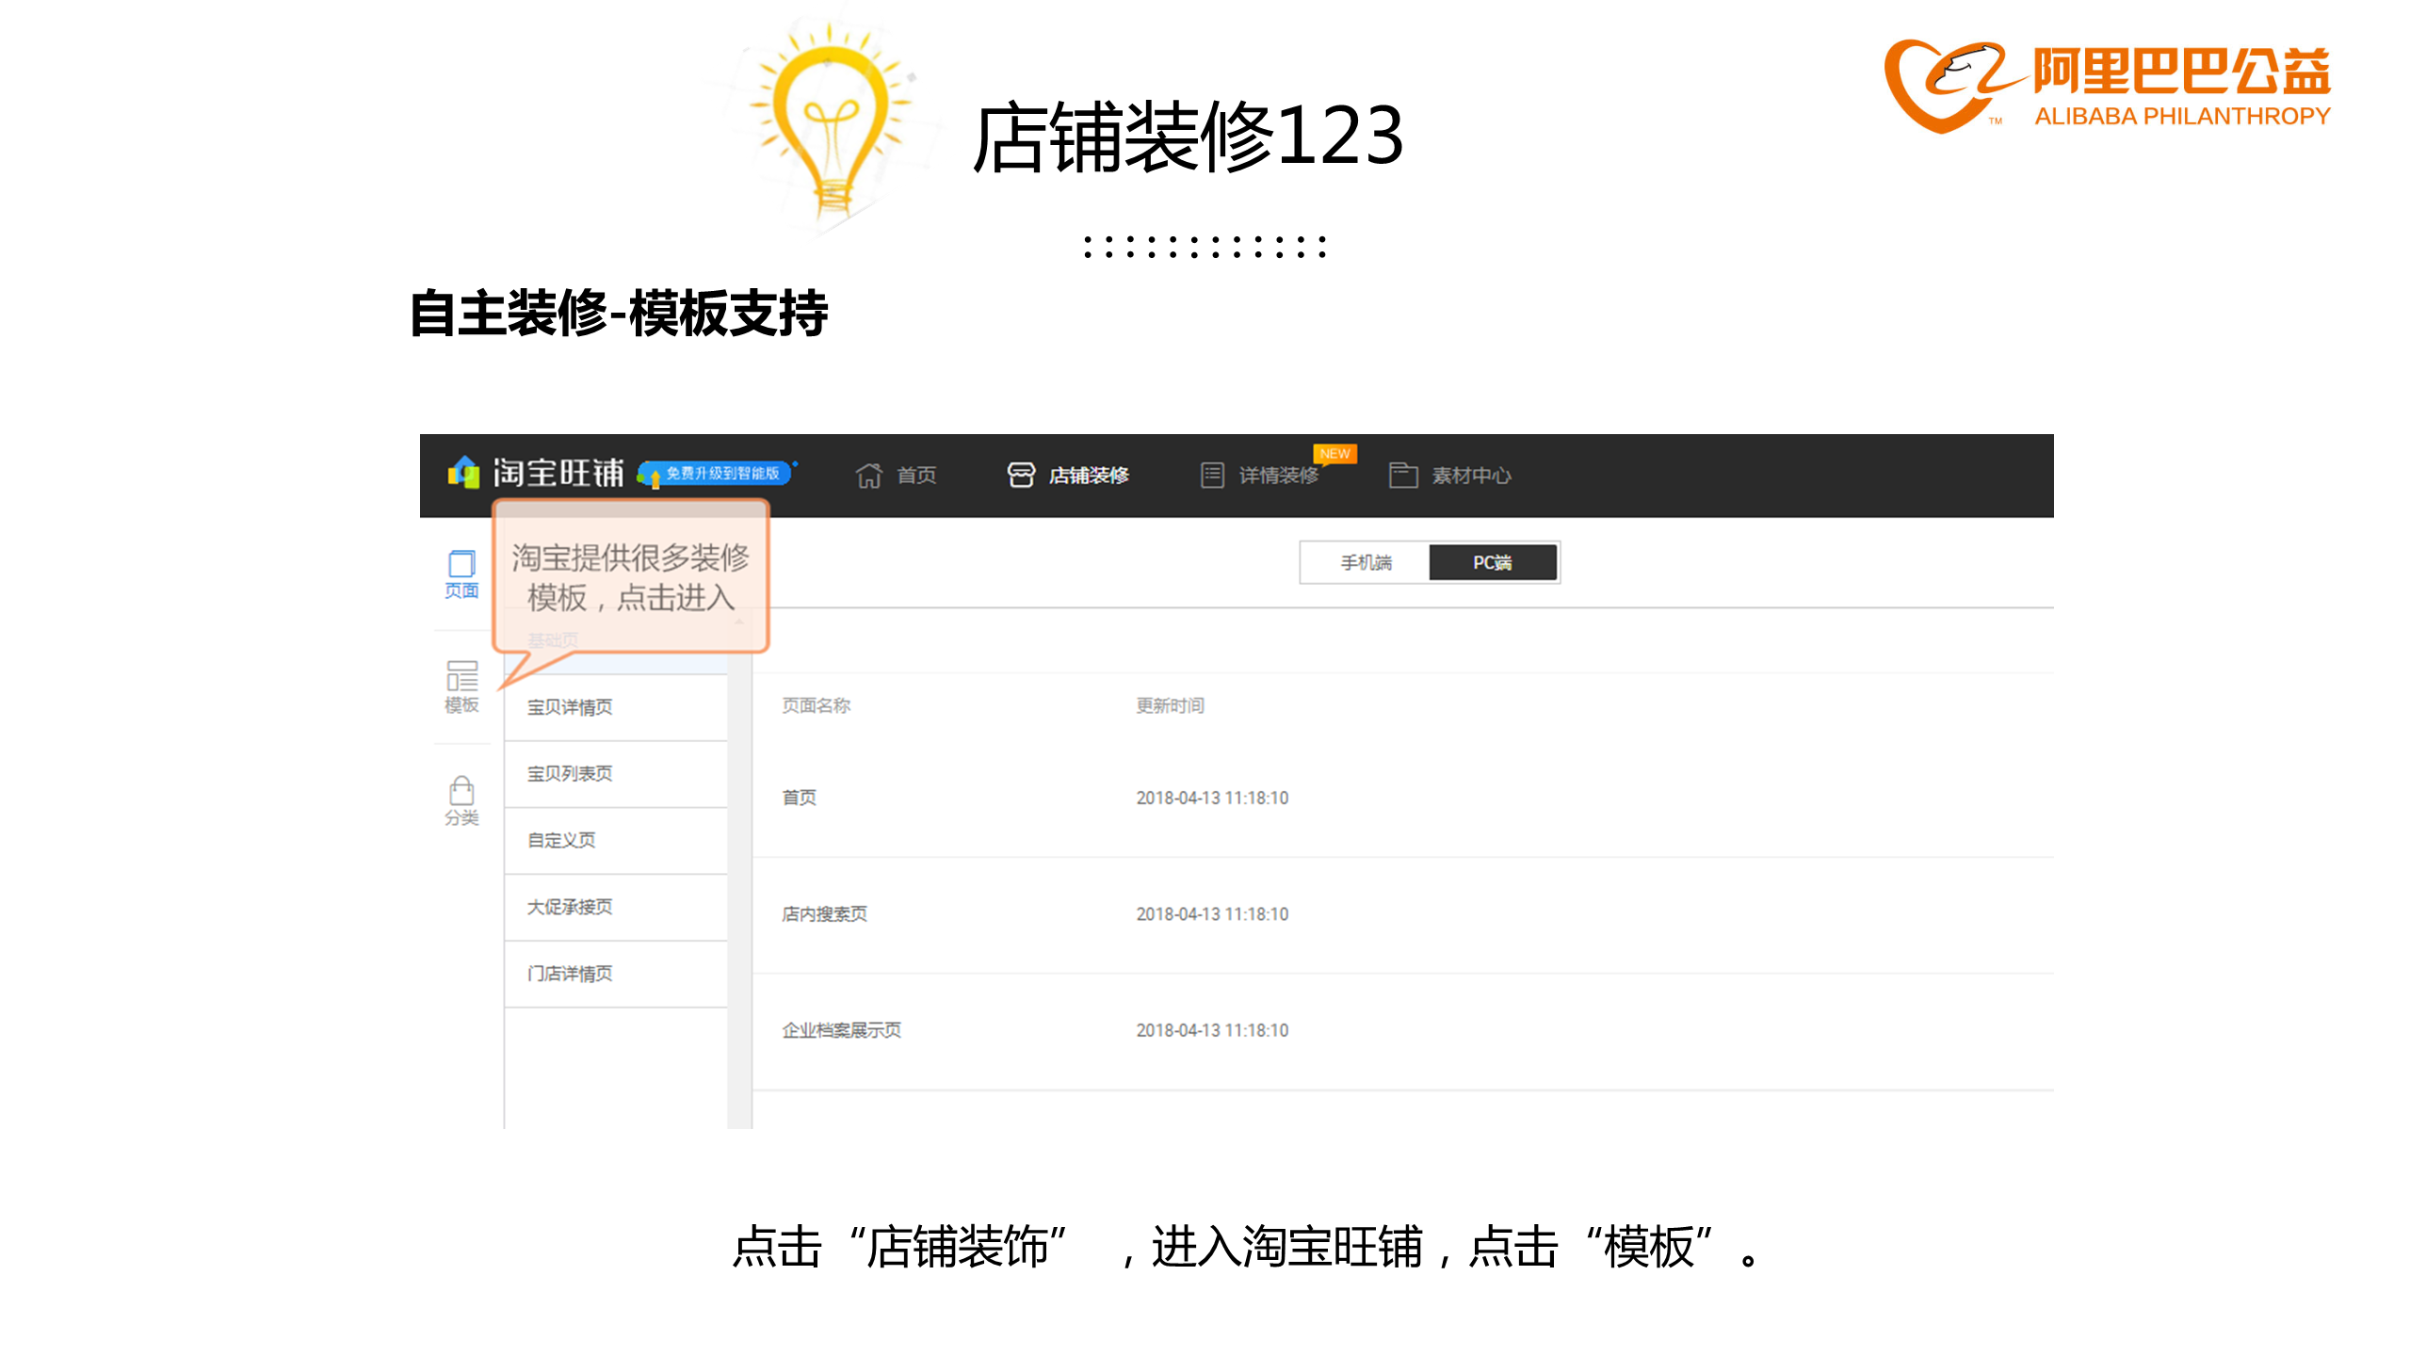Select 自定义页 in the page list
Screen dimensions: 2410x1356
coord(616,841)
